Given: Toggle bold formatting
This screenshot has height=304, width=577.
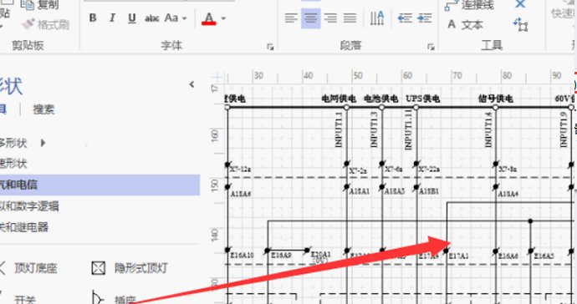Looking at the screenshot, I should pos(93,18).
